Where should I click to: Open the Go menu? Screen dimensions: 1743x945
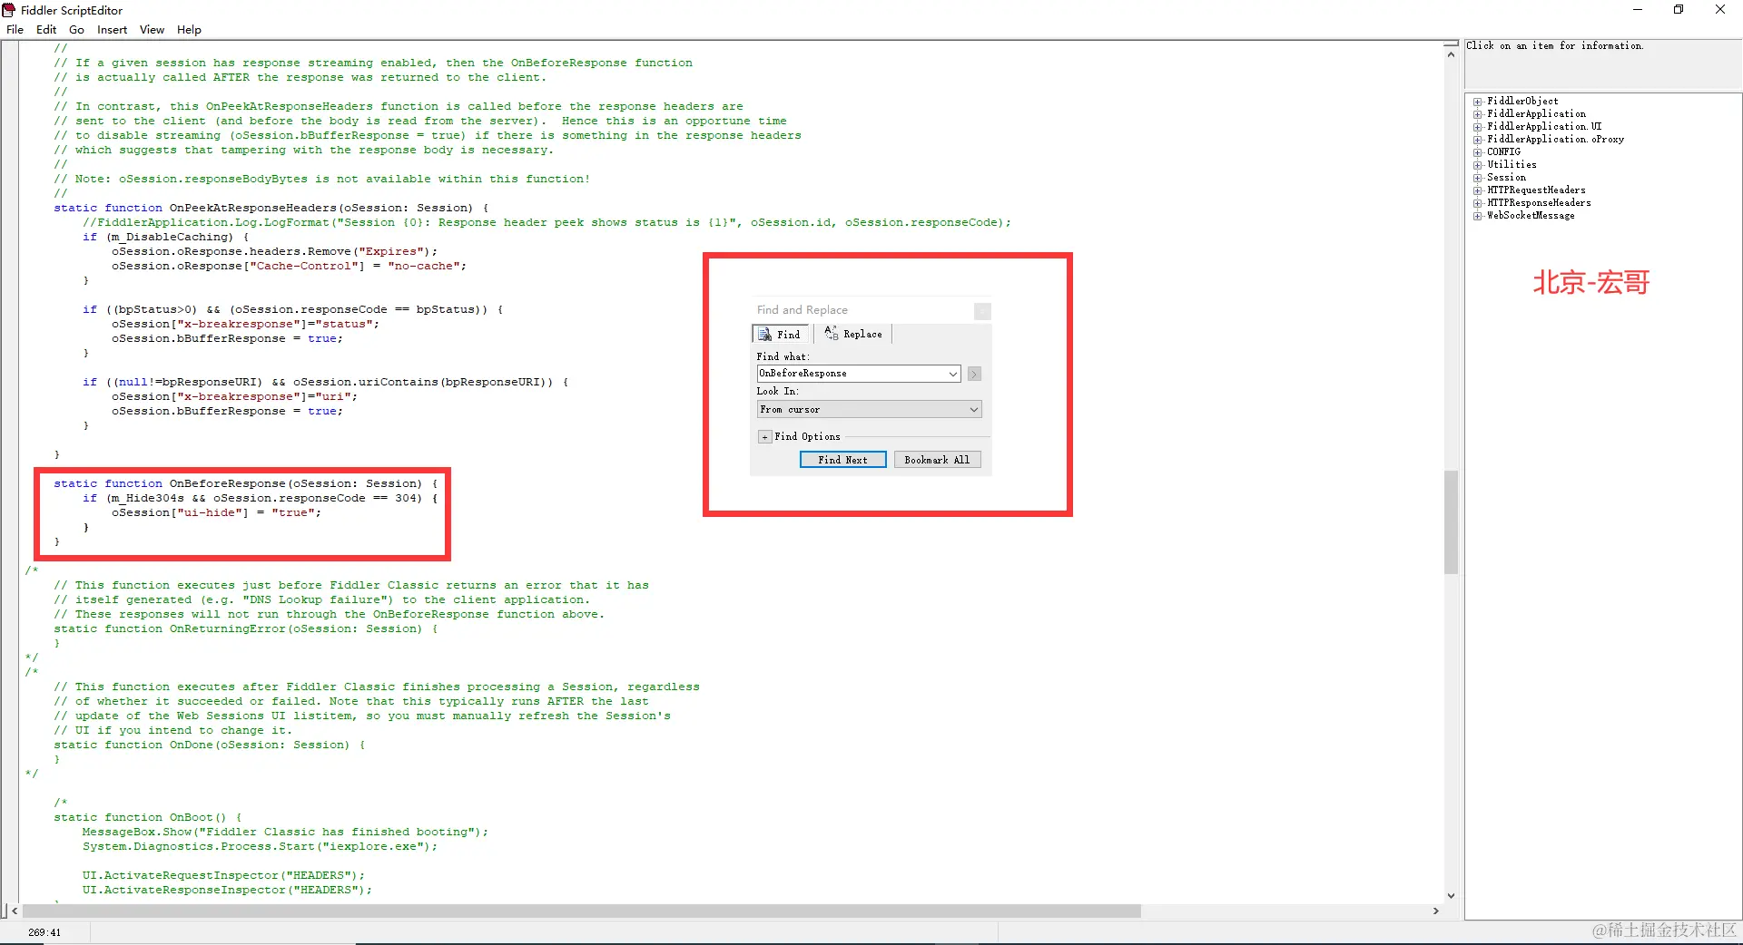pos(77,29)
